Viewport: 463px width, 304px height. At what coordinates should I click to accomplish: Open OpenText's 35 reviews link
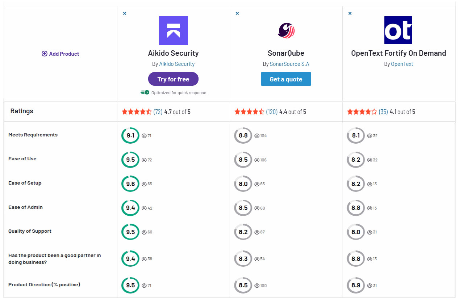click(x=383, y=112)
